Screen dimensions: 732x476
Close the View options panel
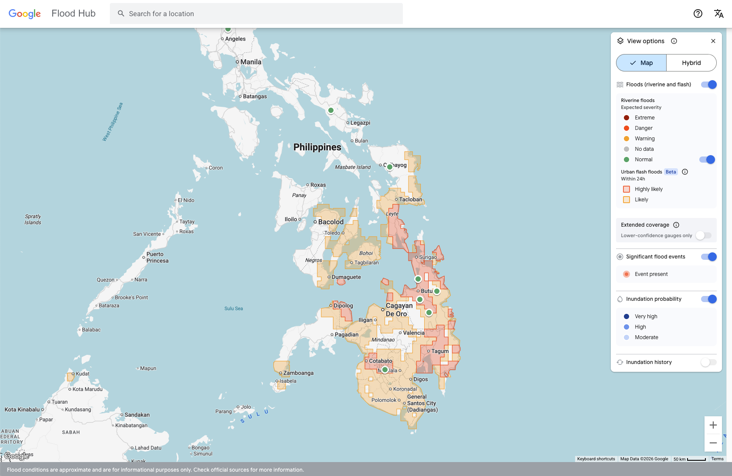coord(713,41)
